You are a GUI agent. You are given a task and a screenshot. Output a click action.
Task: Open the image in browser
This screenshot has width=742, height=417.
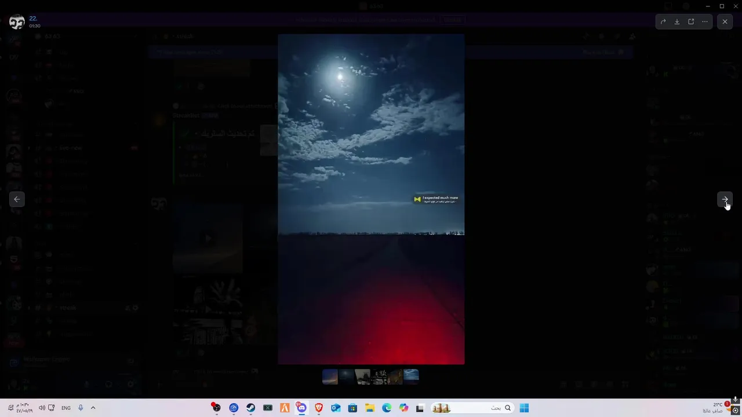click(691, 22)
